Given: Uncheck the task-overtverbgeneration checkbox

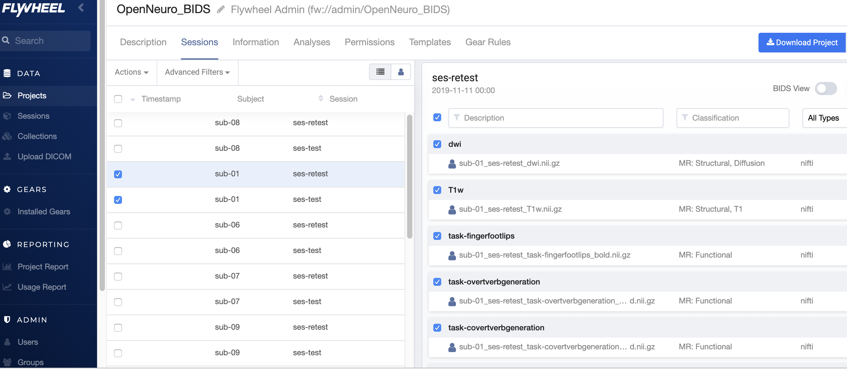Looking at the screenshot, I should [437, 282].
